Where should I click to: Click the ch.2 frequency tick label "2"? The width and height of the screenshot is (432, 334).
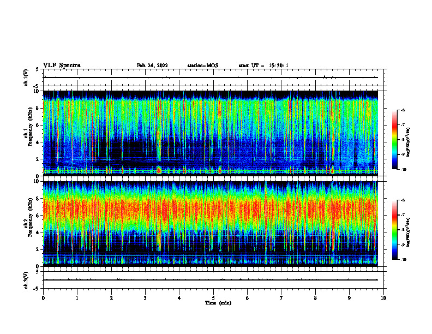[38, 249]
